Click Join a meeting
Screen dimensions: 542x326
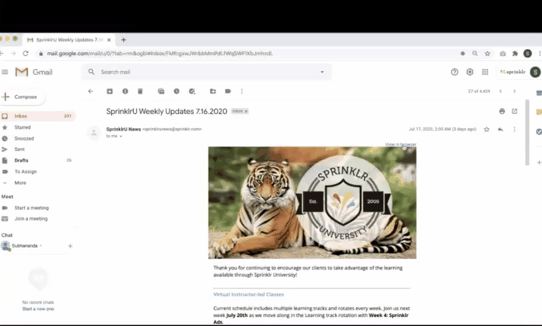point(31,218)
